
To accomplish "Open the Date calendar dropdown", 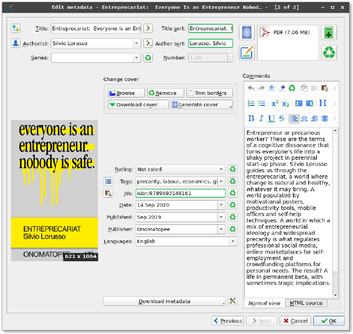I will click(221, 205).
